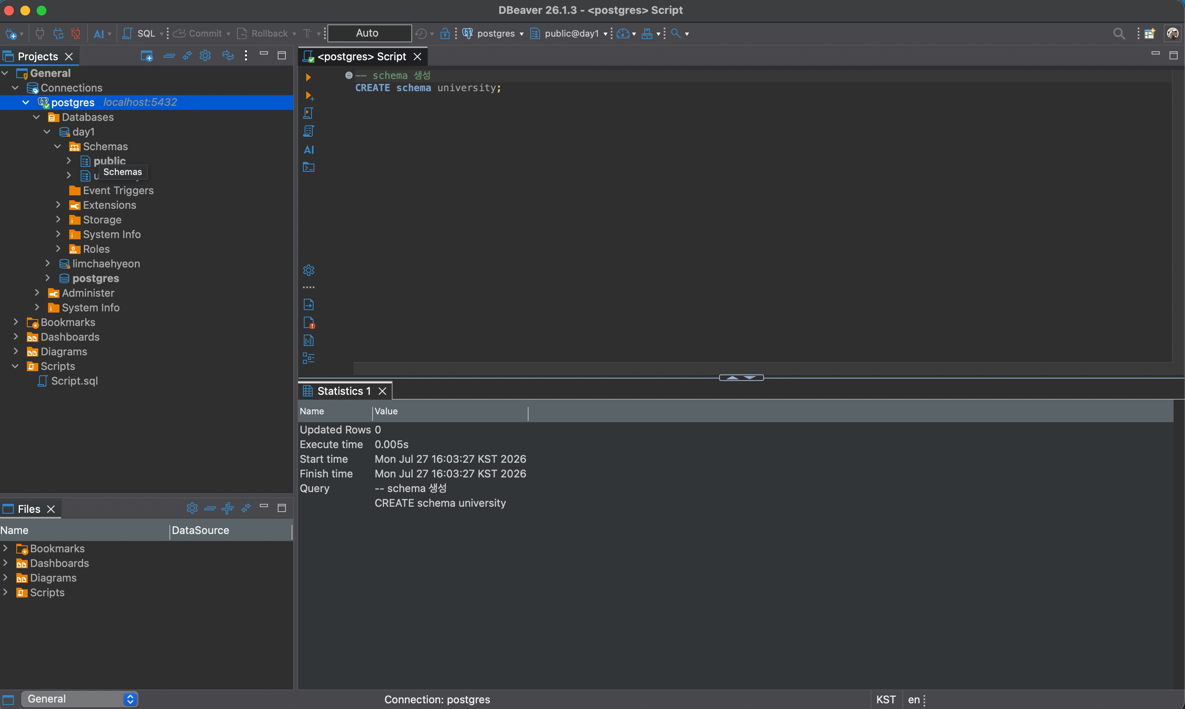The image size is (1185, 709).
Task: Click Collapse All icon in Projects panel
Action: [x=169, y=56]
